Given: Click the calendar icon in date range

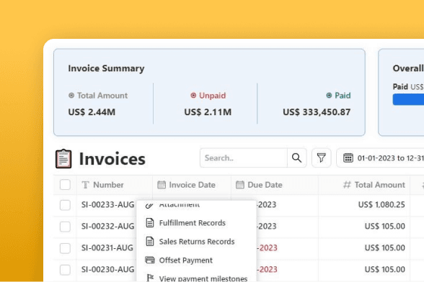Looking at the screenshot, I should (x=348, y=158).
